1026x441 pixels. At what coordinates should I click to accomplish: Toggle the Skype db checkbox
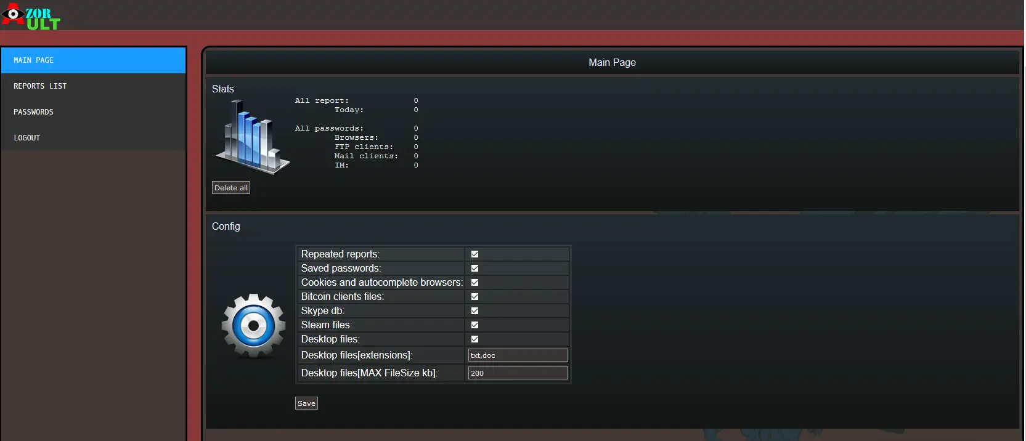(x=474, y=311)
